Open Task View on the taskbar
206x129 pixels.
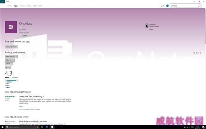(x=42, y=127)
